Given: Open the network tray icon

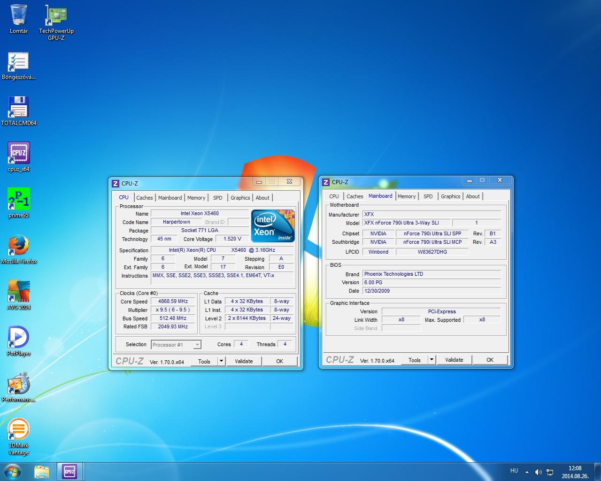Looking at the screenshot, I should (x=550, y=472).
